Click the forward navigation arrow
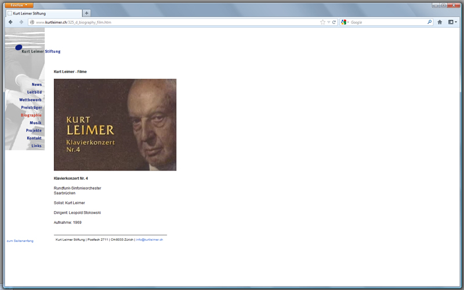464x290 pixels. coord(21,22)
